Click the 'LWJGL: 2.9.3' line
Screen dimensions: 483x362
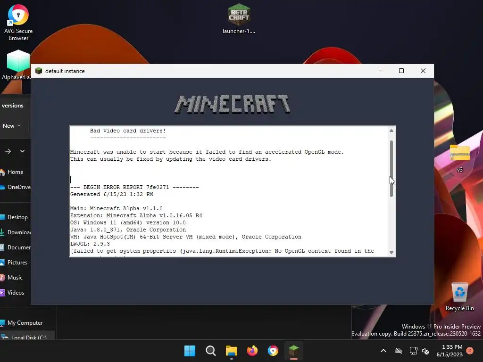pyautogui.click(x=90, y=244)
